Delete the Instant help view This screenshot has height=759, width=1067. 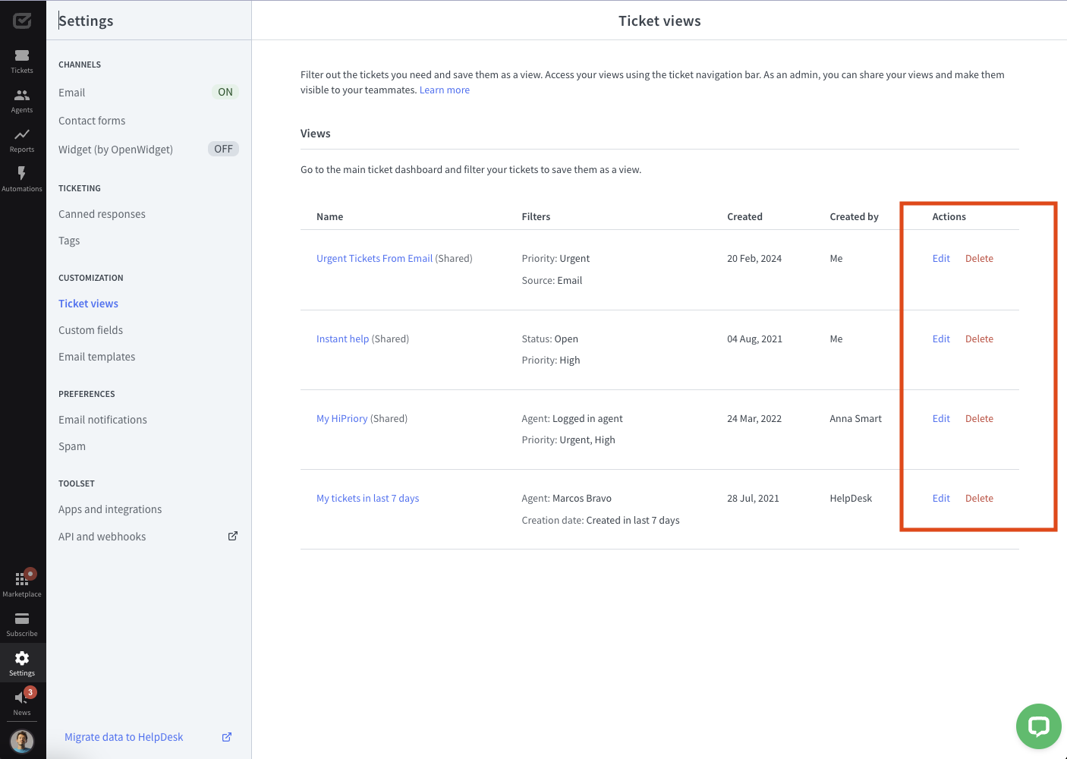(979, 339)
